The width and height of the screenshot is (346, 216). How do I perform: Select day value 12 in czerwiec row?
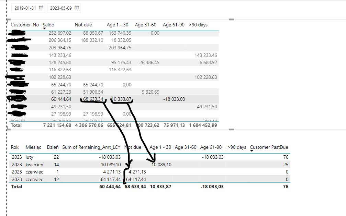tap(56, 179)
